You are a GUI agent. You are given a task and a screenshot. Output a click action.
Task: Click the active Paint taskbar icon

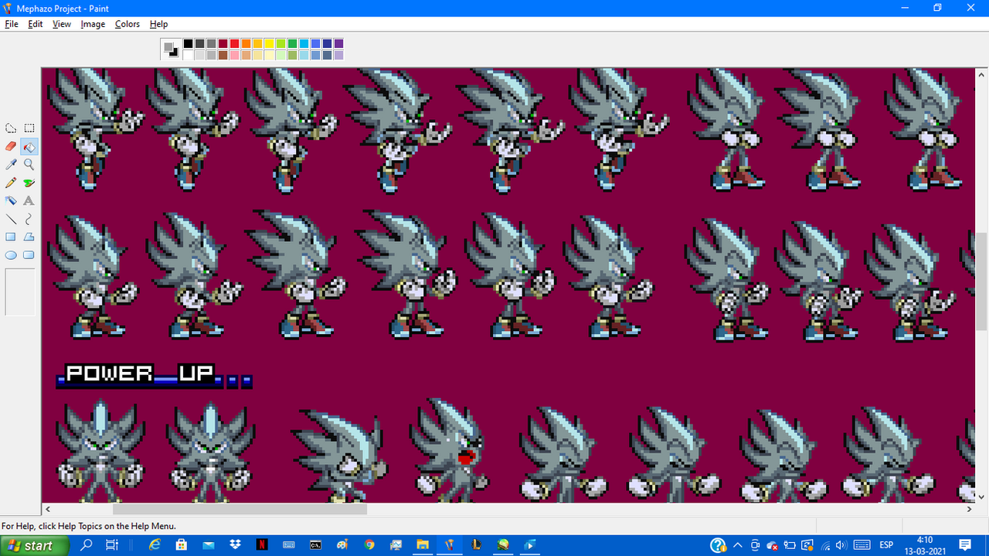450,545
